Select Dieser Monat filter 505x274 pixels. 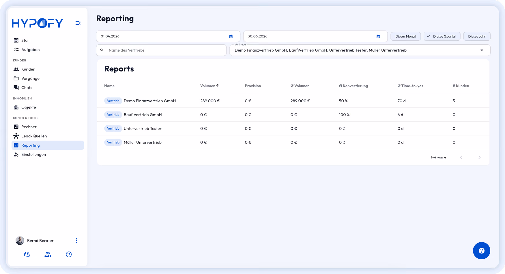click(x=405, y=36)
